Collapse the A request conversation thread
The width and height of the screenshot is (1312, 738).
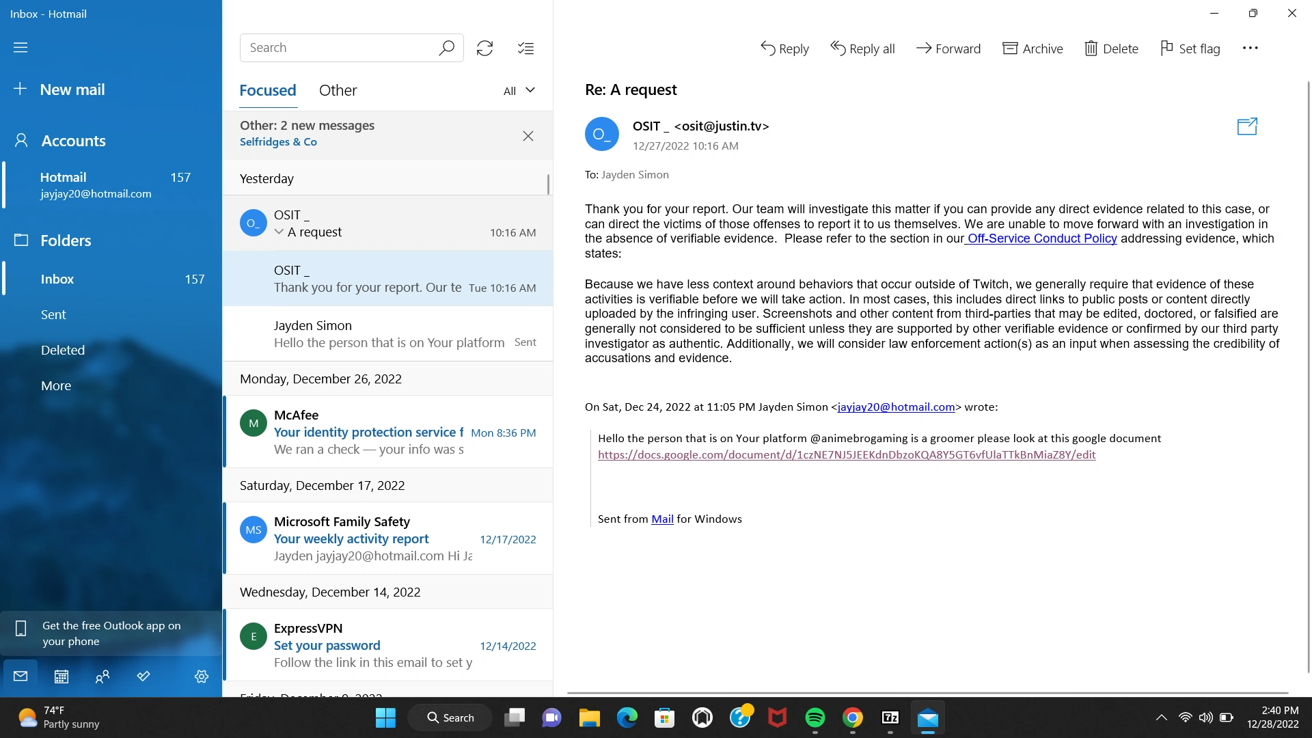pyautogui.click(x=279, y=232)
